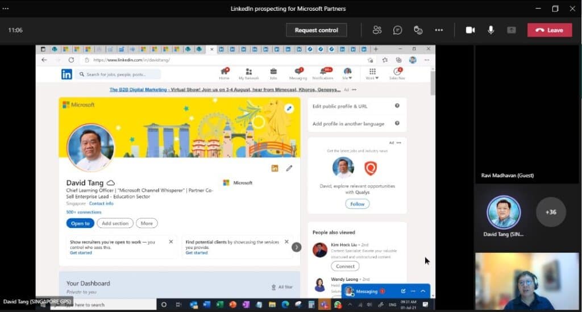
Task: Go to the My Network tab
Action: pyautogui.click(x=248, y=74)
